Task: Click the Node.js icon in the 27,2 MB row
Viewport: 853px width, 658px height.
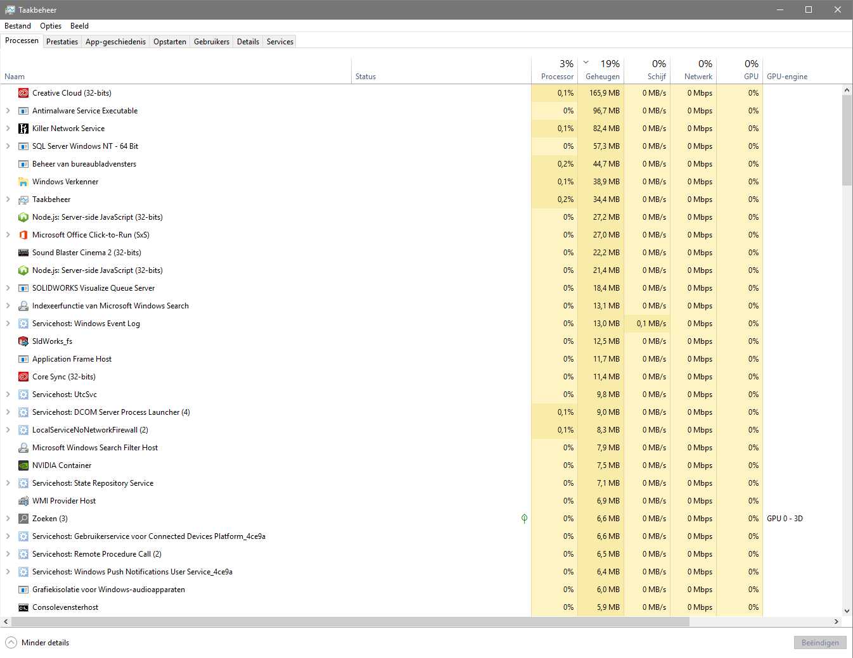Action: (23, 217)
